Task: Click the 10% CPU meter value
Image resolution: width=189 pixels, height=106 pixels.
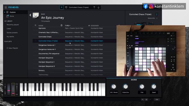Action: point(157,100)
